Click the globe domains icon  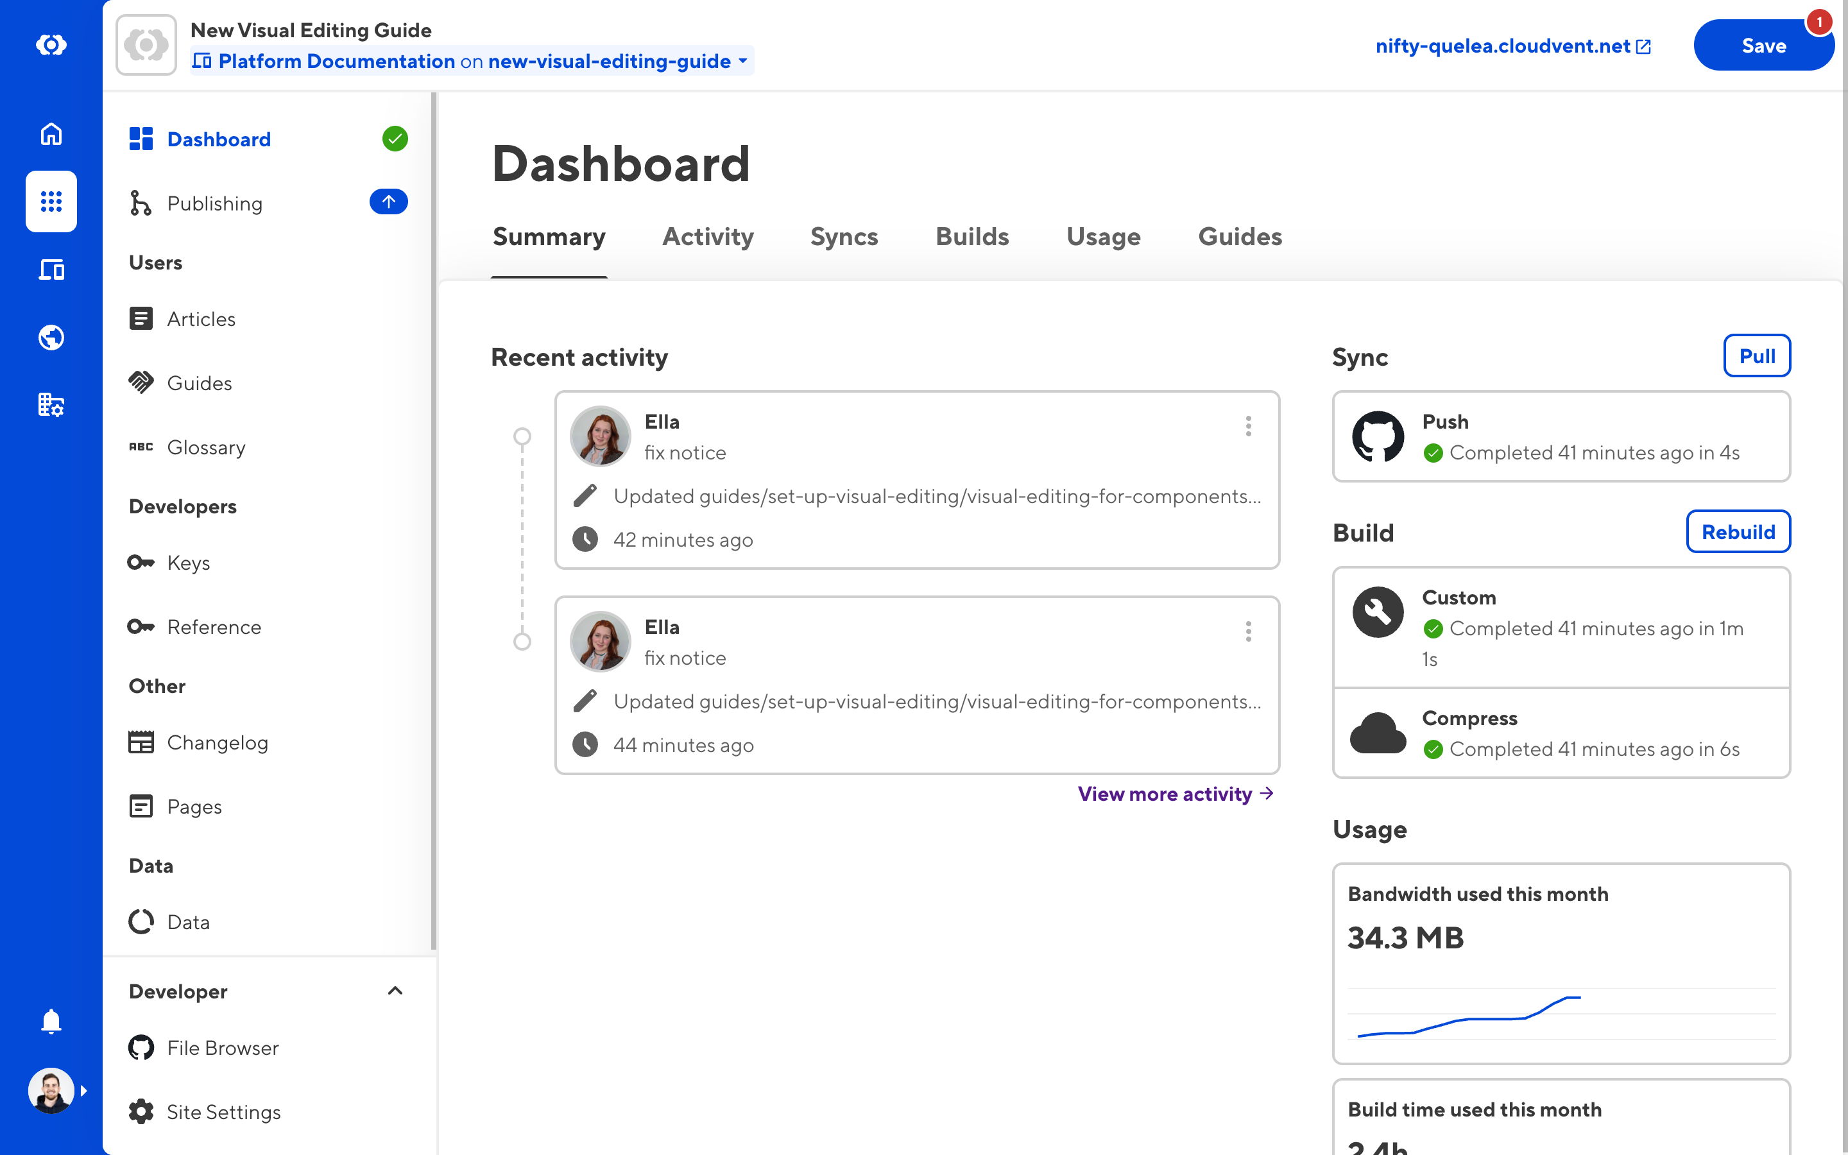[x=51, y=337]
